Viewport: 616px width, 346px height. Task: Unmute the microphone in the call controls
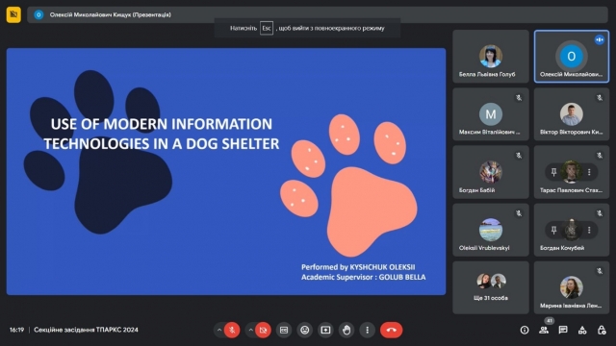(232, 330)
